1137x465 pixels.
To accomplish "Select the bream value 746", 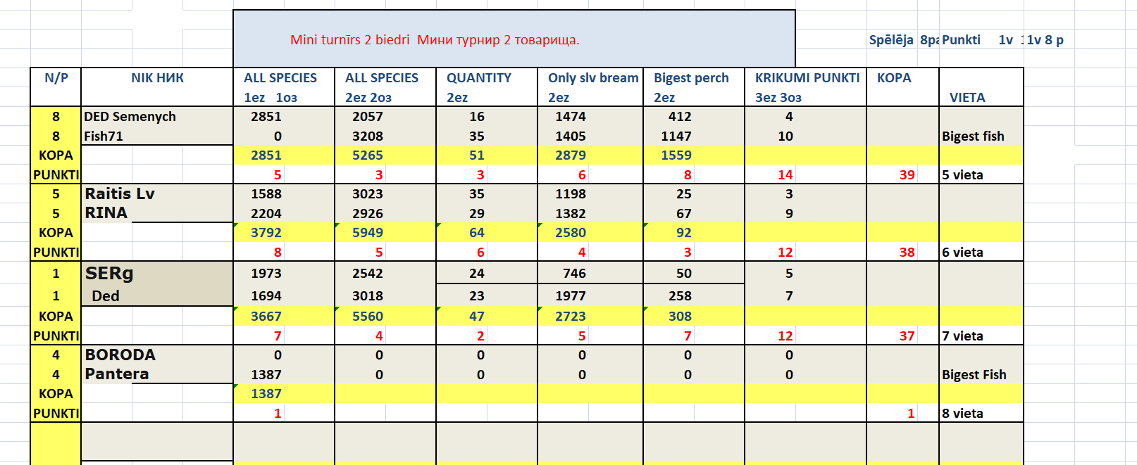I will coord(574,274).
